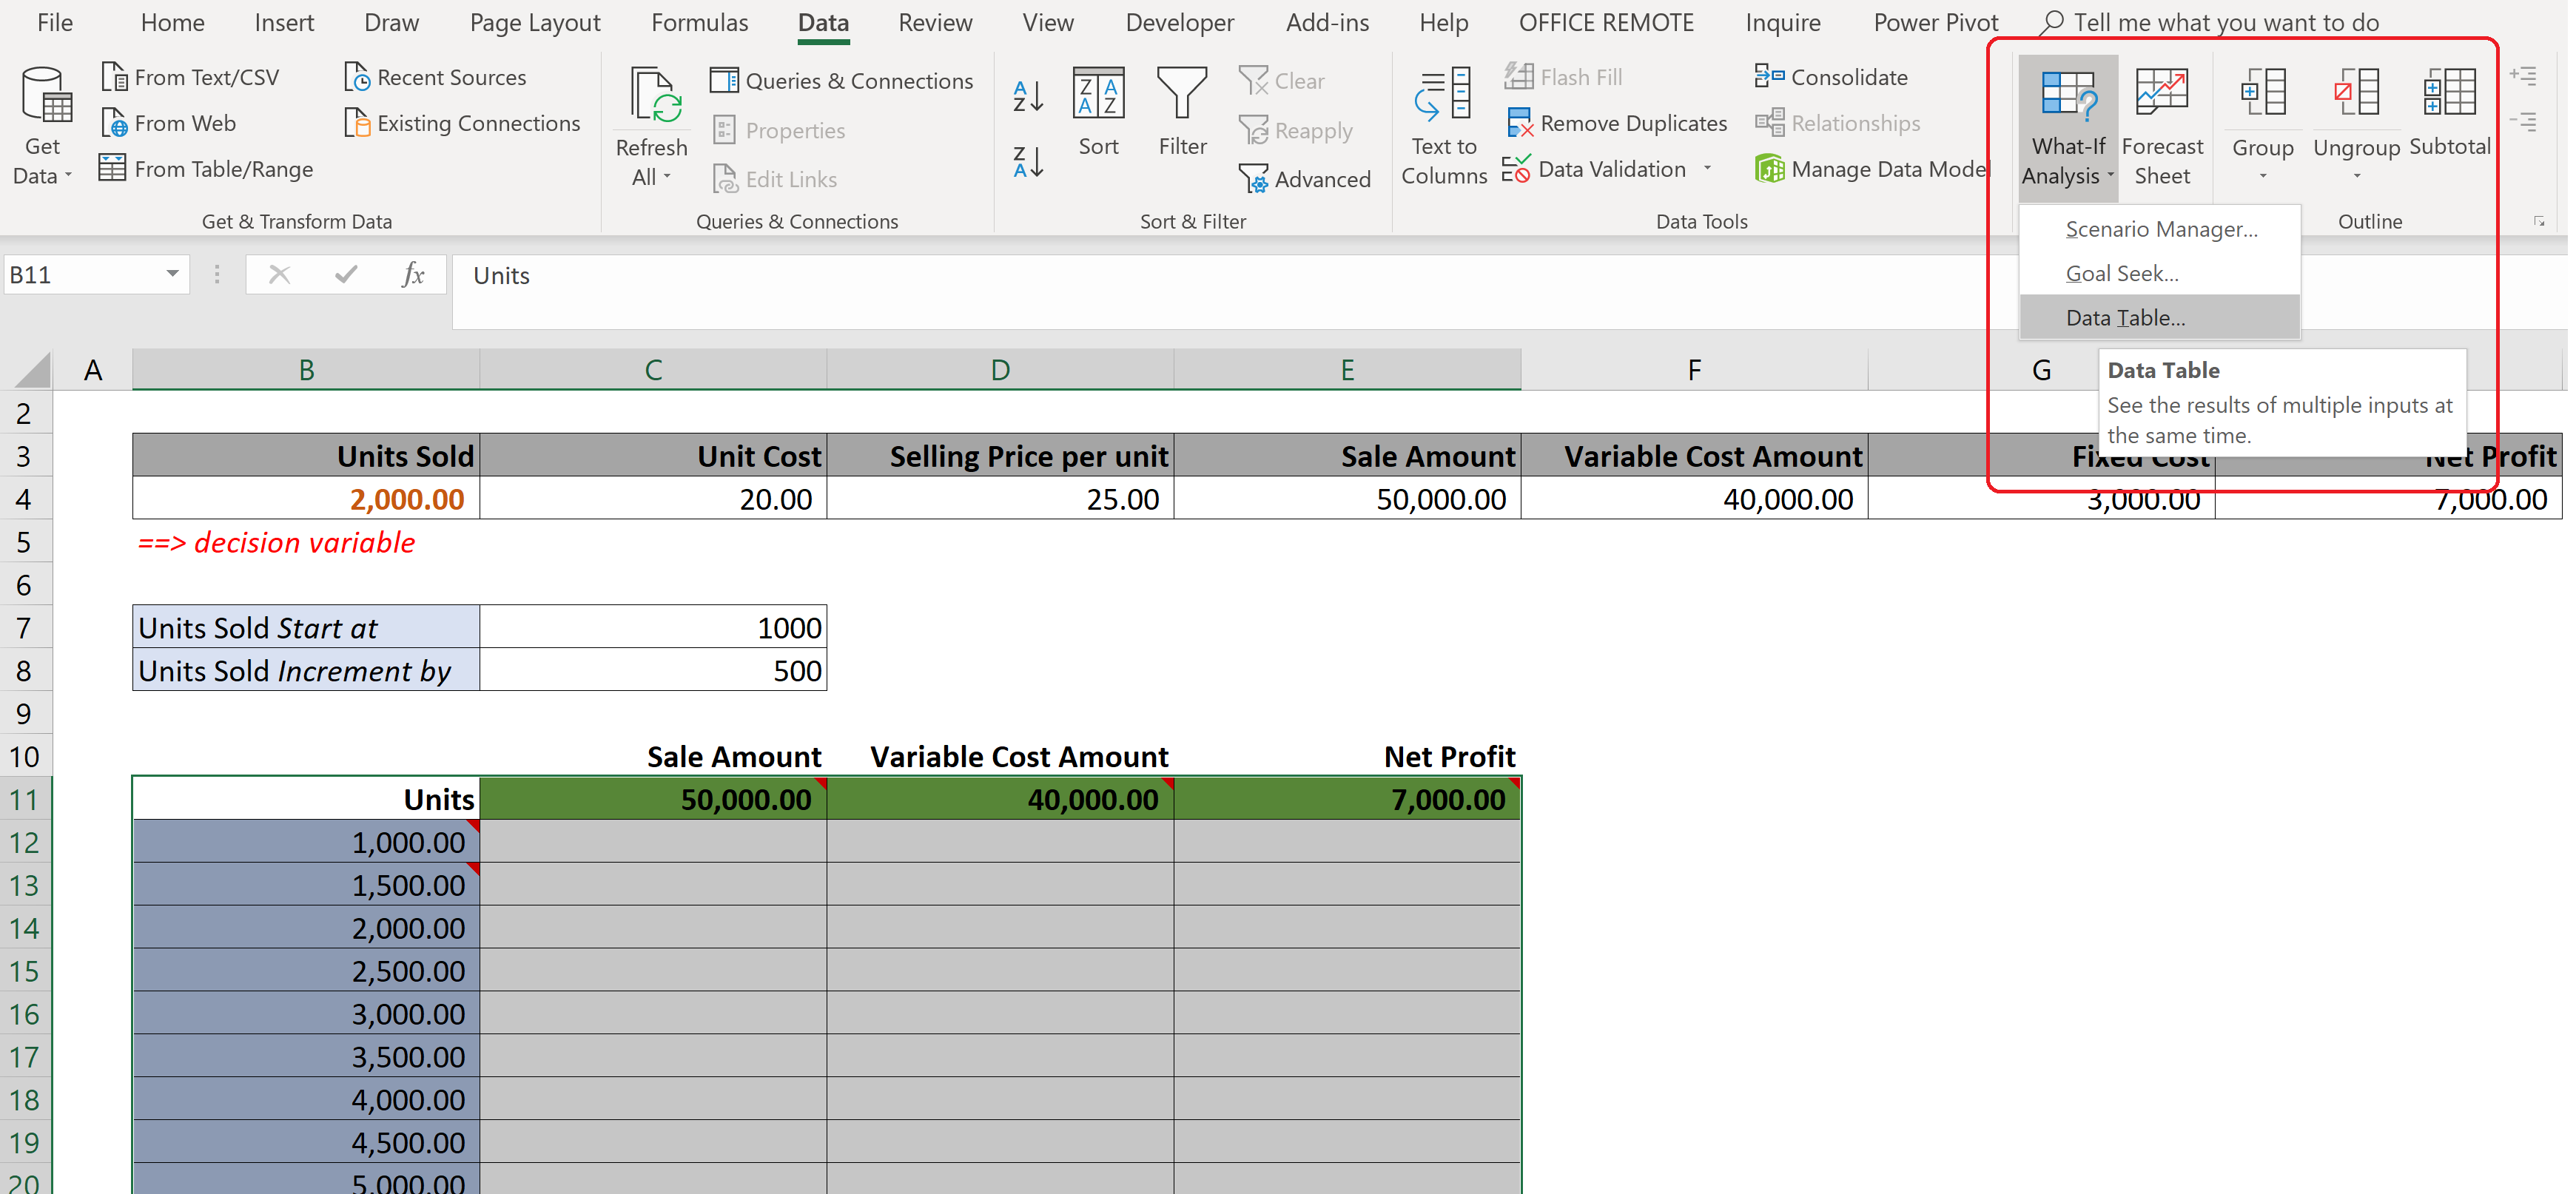Expand Refresh All dropdown arrow
2576x1194 pixels.
tap(667, 178)
